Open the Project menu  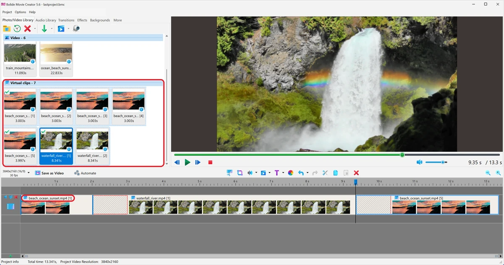click(7, 12)
